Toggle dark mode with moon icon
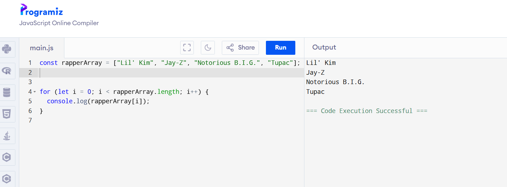Viewport: 507px width, 187px height. 207,48
